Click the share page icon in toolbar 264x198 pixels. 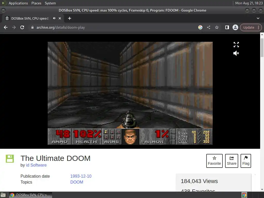pyautogui.click(x=209, y=27)
